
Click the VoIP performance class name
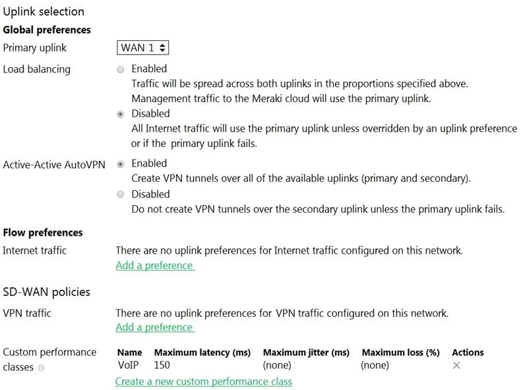pyautogui.click(x=128, y=365)
